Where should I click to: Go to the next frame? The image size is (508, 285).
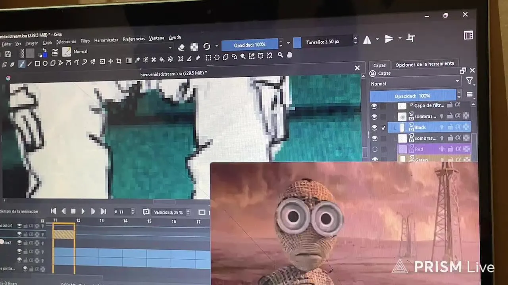tap(93, 212)
